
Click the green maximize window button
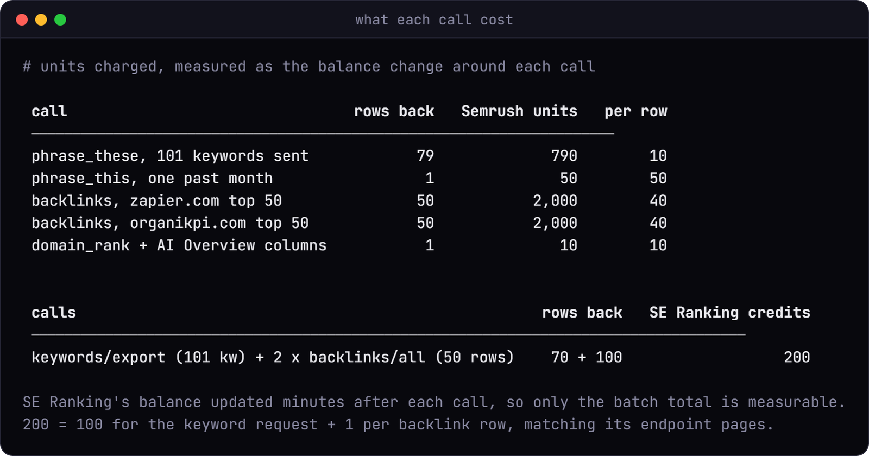pyautogui.click(x=60, y=20)
